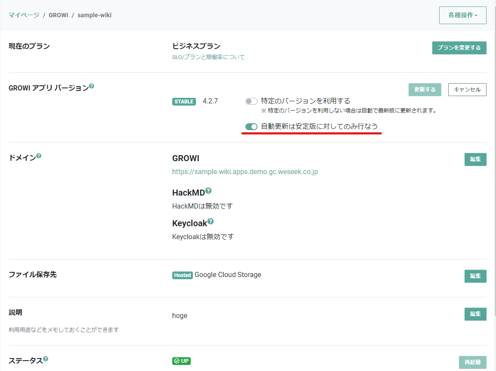Click help icon next to GROWI アプリ バージョン
496x371 pixels.
pos(91,86)
